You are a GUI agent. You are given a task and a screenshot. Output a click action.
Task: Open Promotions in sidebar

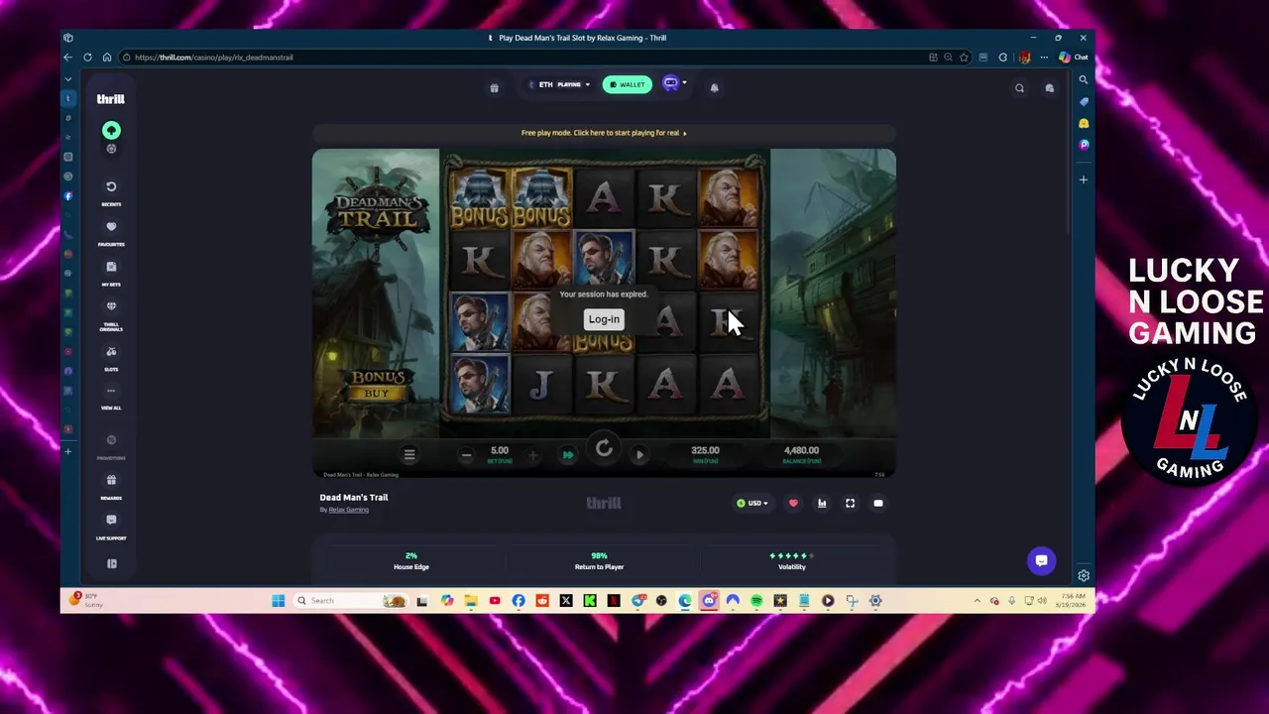coord(111,446)
